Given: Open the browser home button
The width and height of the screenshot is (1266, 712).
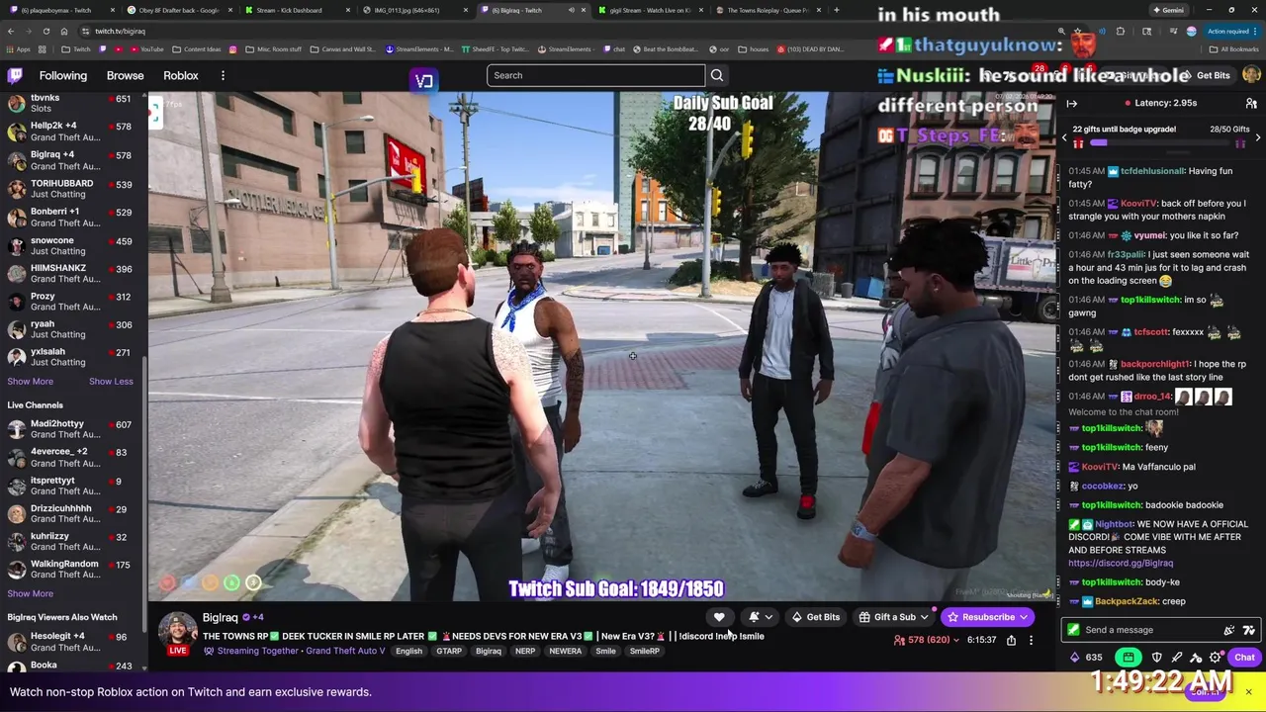Looking at the screenshot, I should 63,31.
